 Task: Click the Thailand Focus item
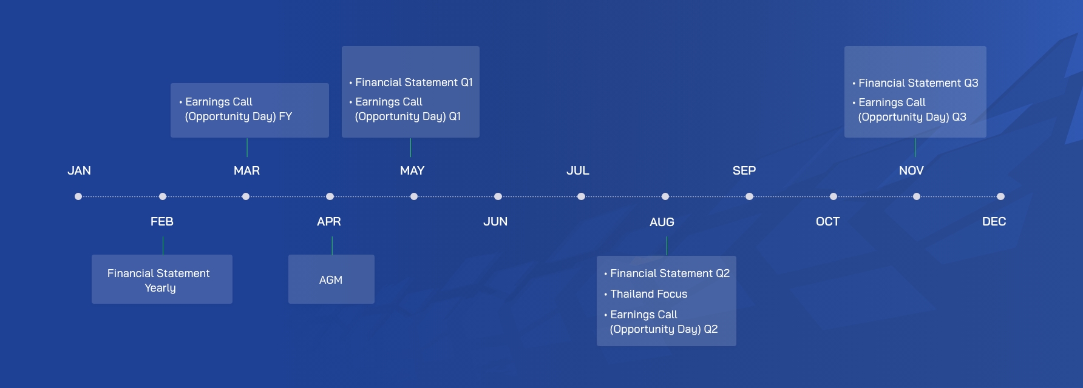(x=646, y=294)
